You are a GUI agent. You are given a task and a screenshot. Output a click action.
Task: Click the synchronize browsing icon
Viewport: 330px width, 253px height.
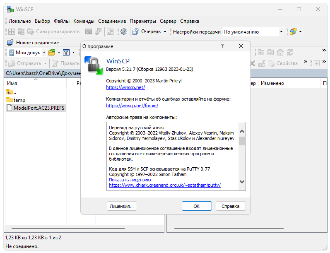(21, 32)
